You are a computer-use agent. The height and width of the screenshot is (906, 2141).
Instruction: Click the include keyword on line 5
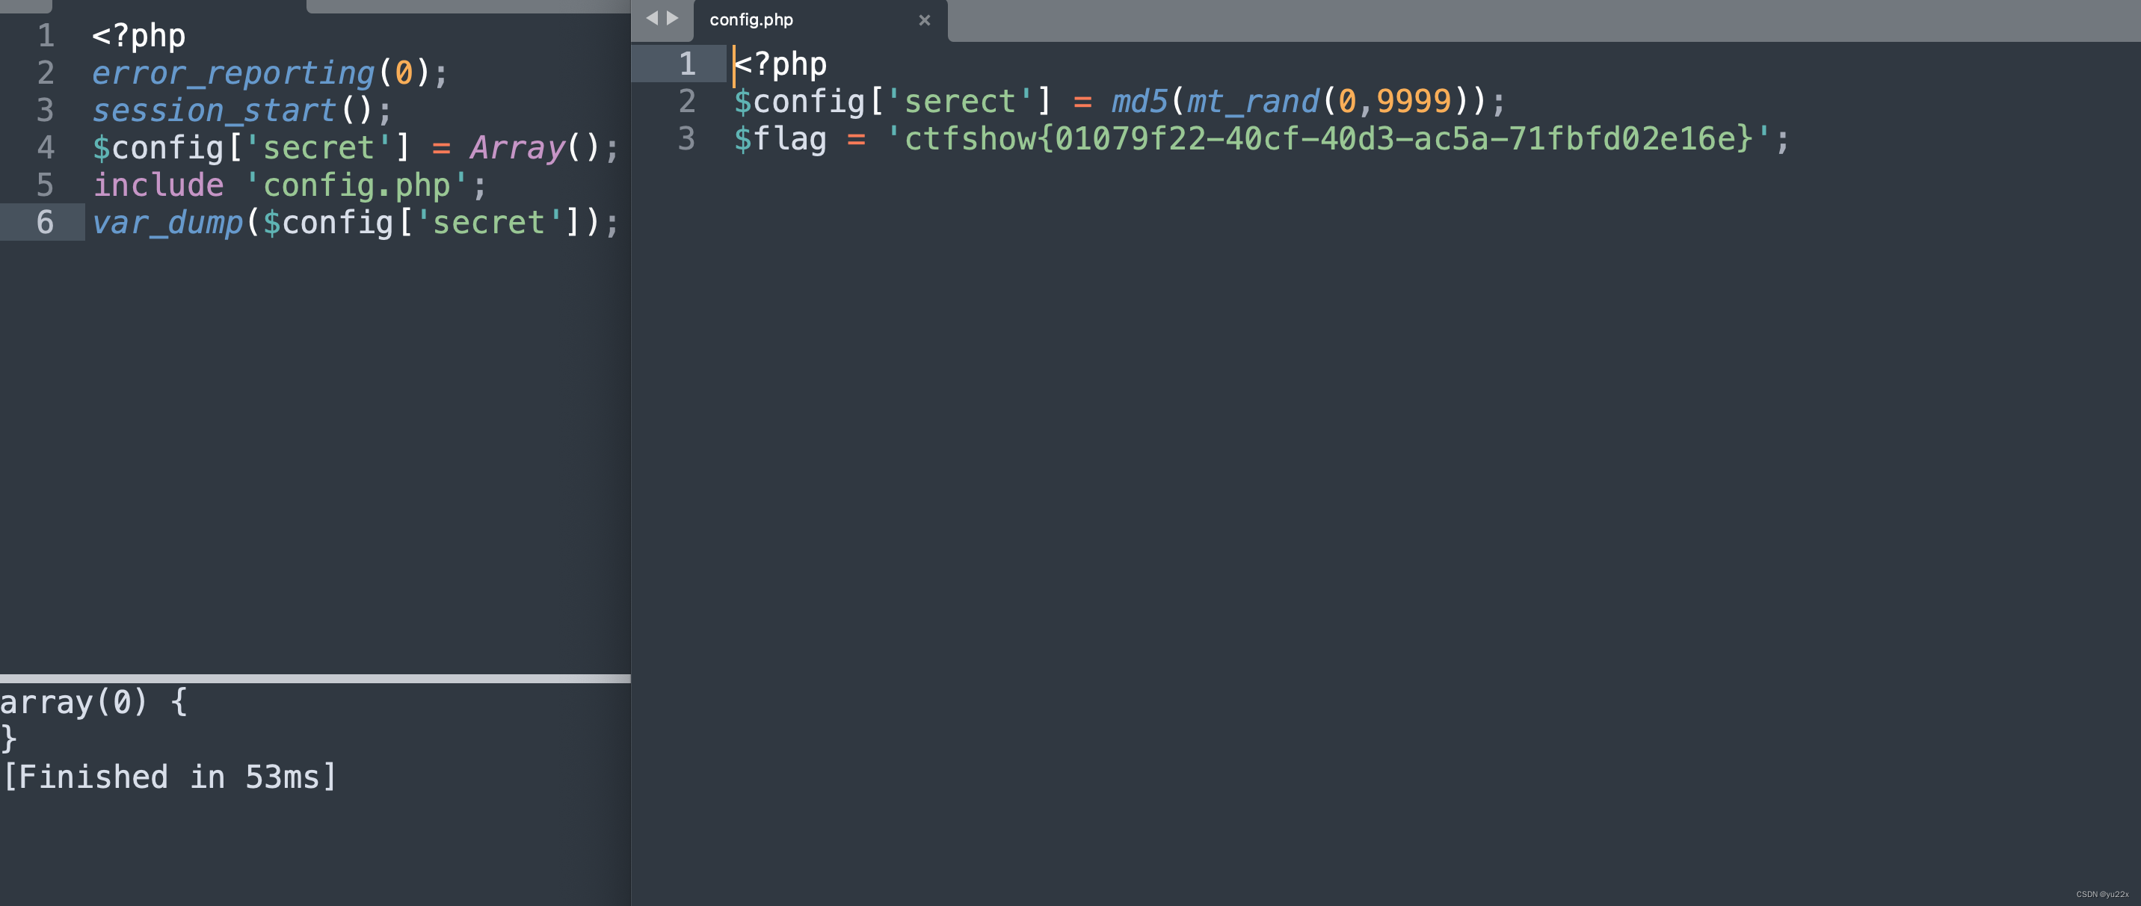158,185
